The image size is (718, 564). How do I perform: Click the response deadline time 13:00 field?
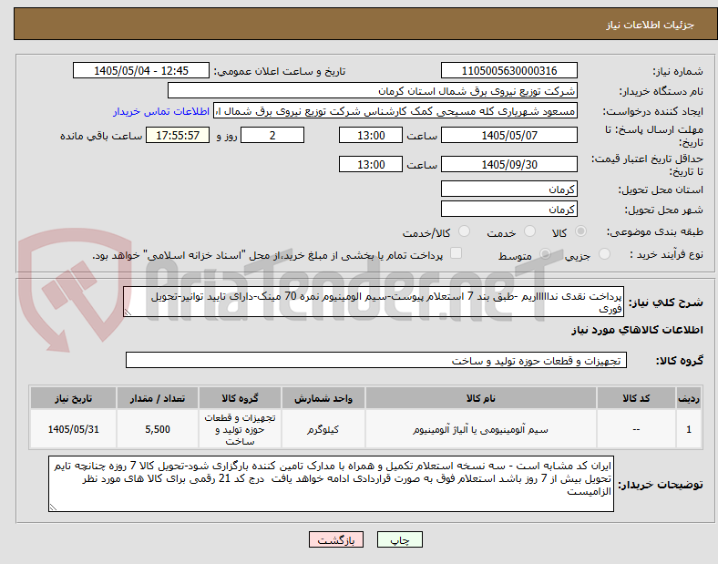(371, 135)
